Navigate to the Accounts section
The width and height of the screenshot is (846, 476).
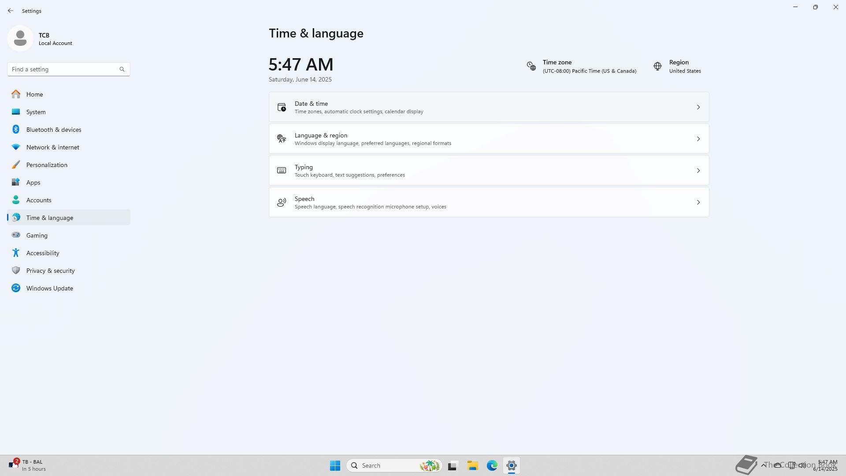[39, 200]
